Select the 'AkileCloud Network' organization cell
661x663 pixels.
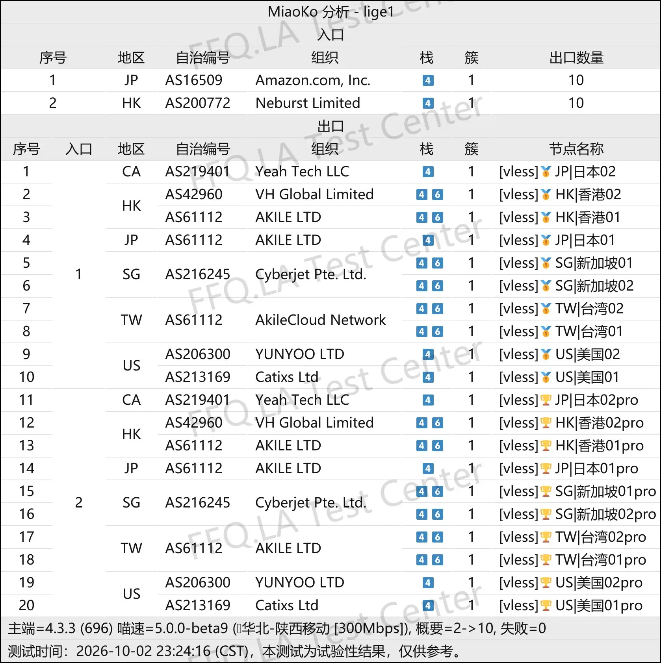click(321, 320)
